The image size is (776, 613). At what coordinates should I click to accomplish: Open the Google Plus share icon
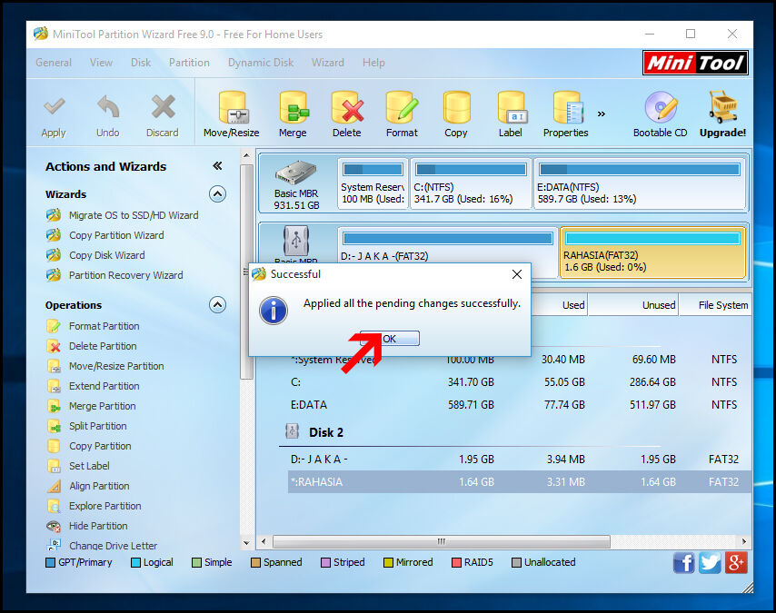pyautogui.click(x=736, y=563)
